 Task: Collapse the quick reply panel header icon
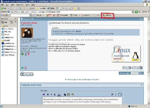[142, 85]
